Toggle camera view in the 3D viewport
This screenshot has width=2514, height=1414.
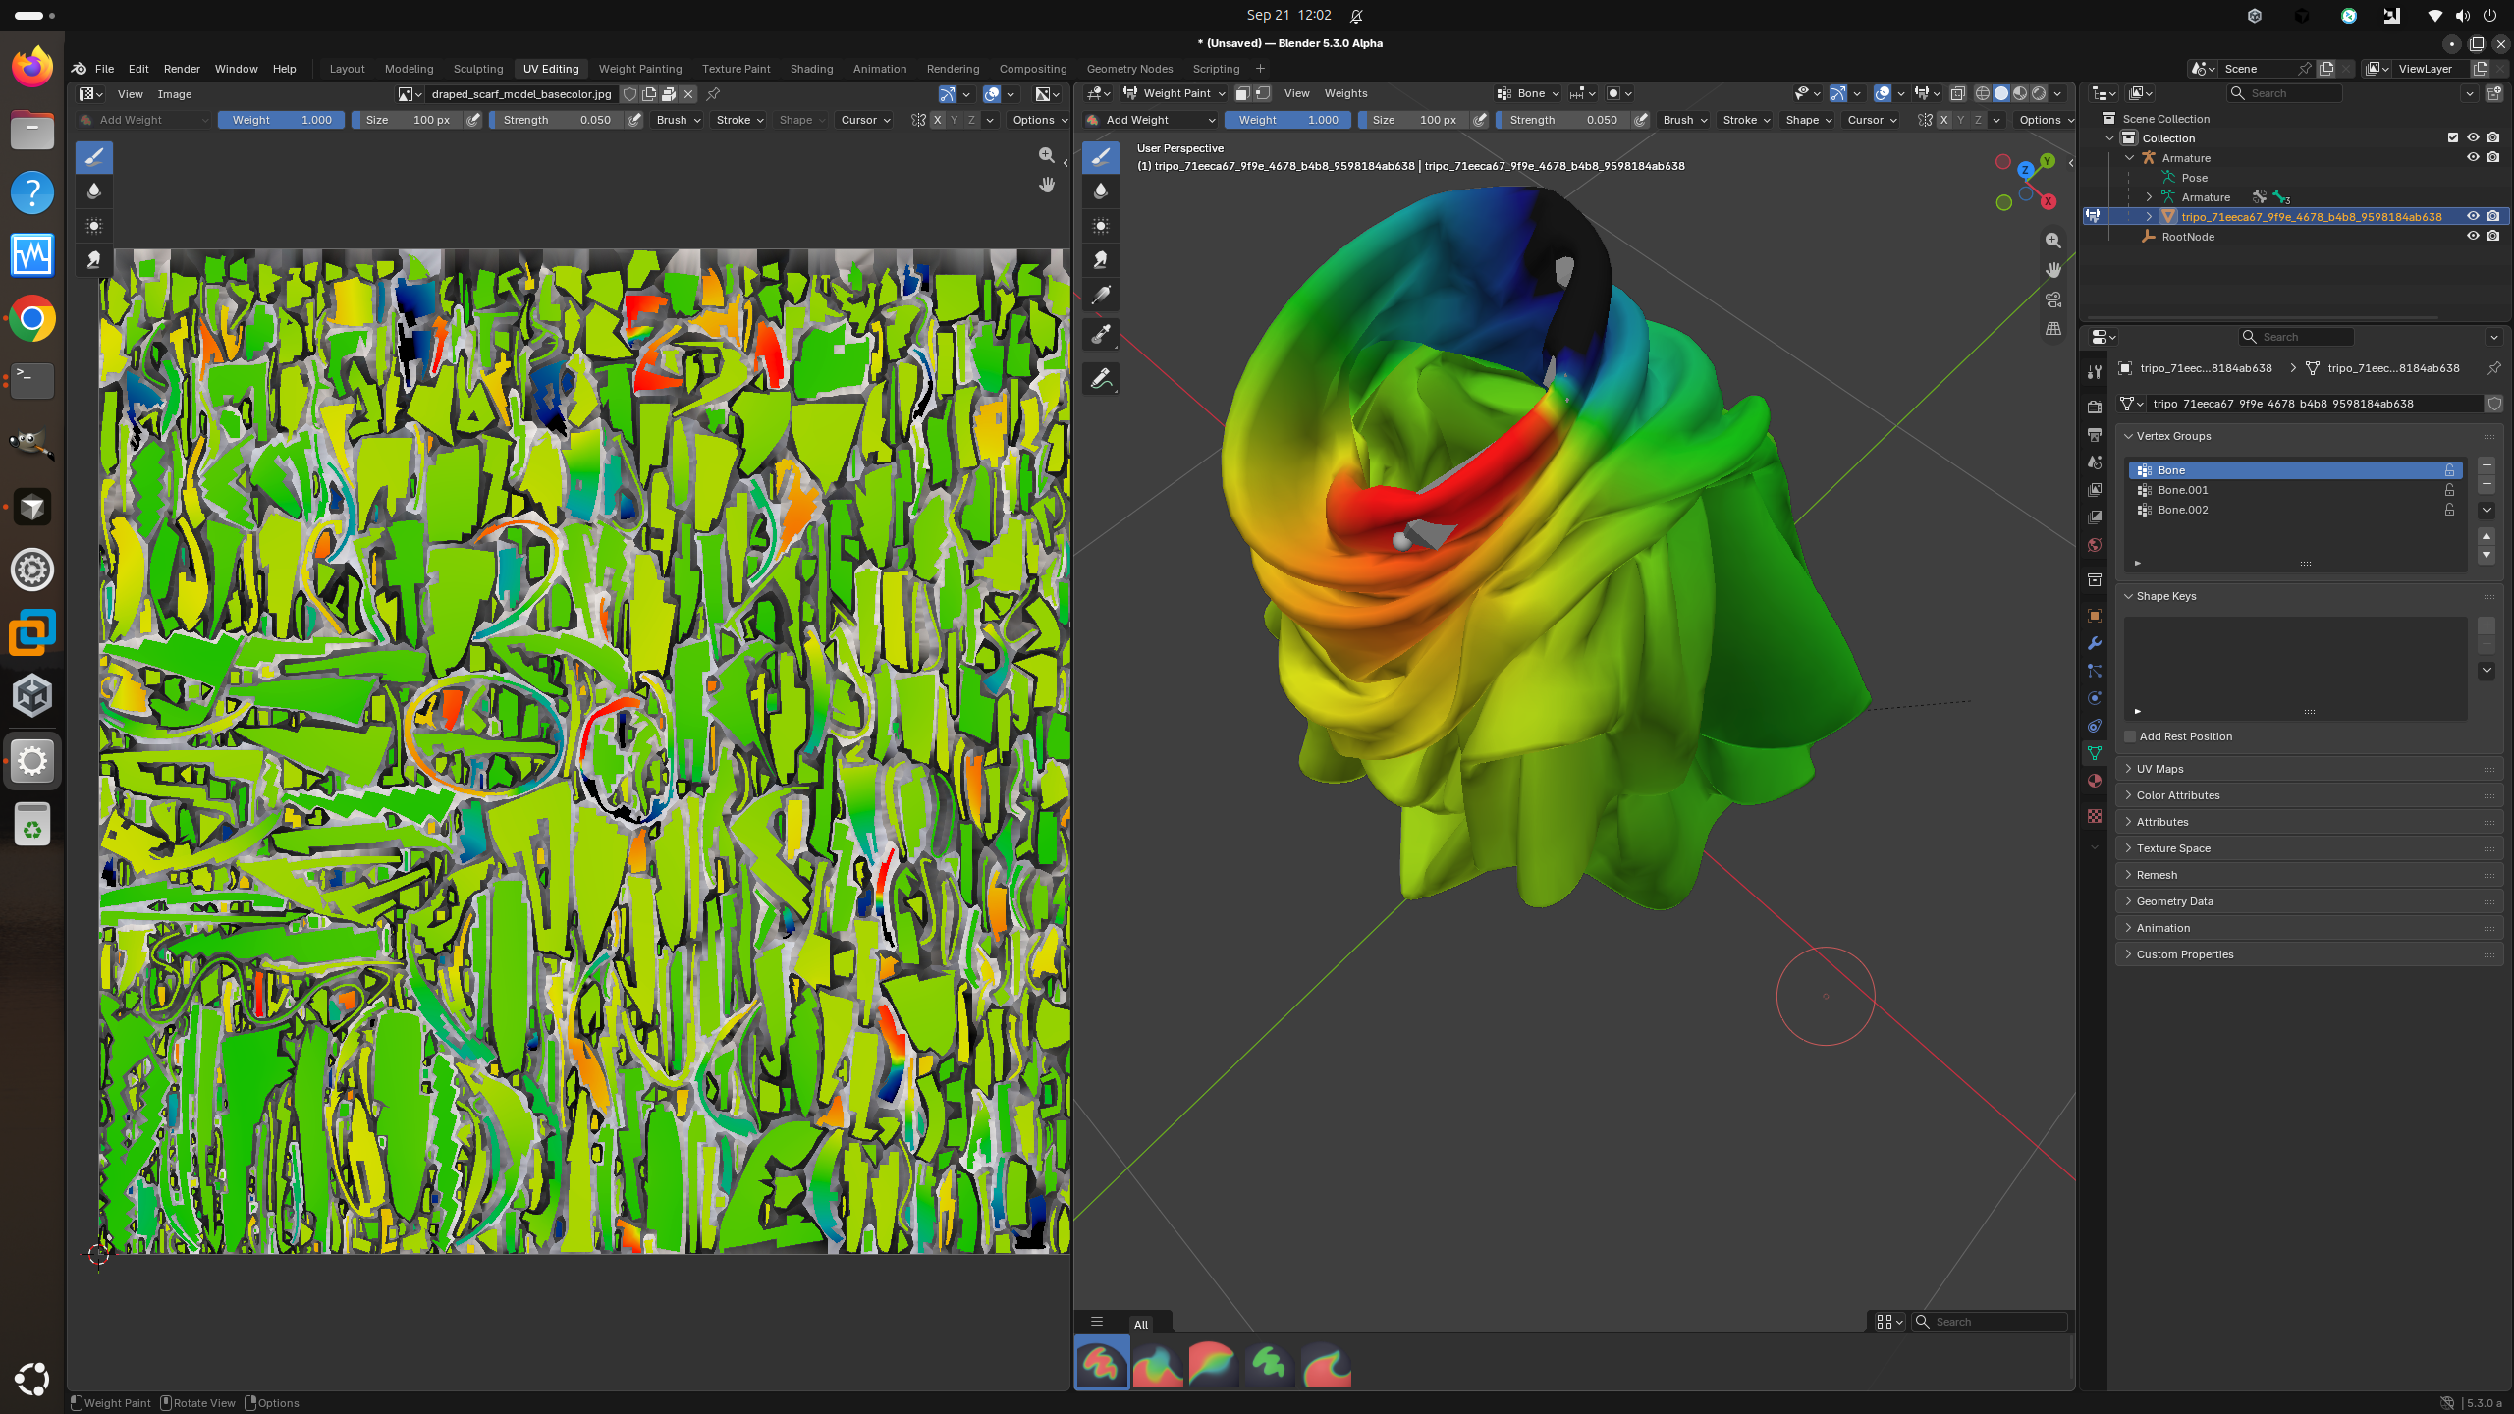pos(2052,299)
